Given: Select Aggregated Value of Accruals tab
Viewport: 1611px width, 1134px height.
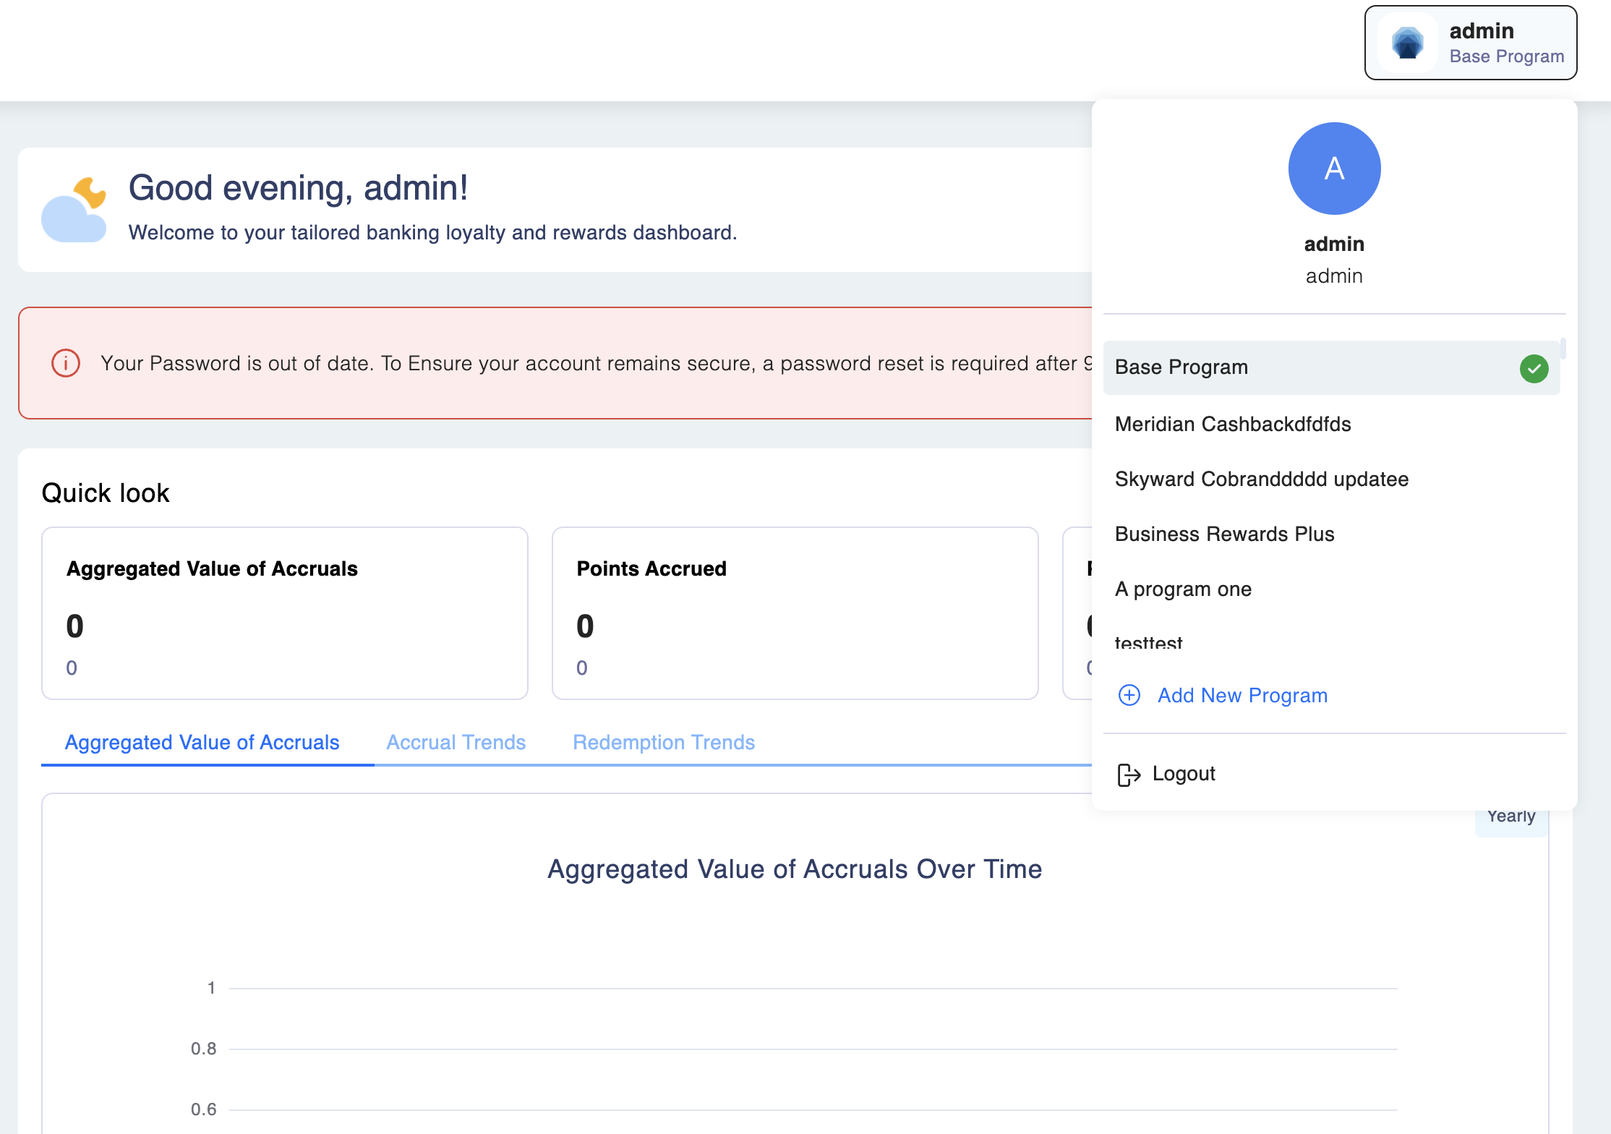Looking at the screenshot, I should (x=202, y=742).
